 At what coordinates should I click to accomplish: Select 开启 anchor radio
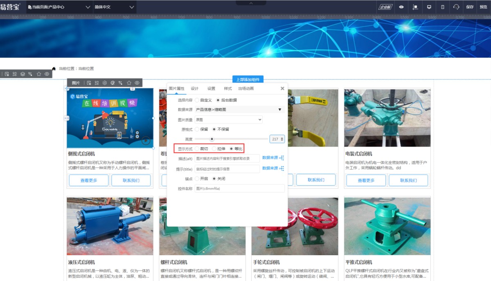click(x=197, y=179)
